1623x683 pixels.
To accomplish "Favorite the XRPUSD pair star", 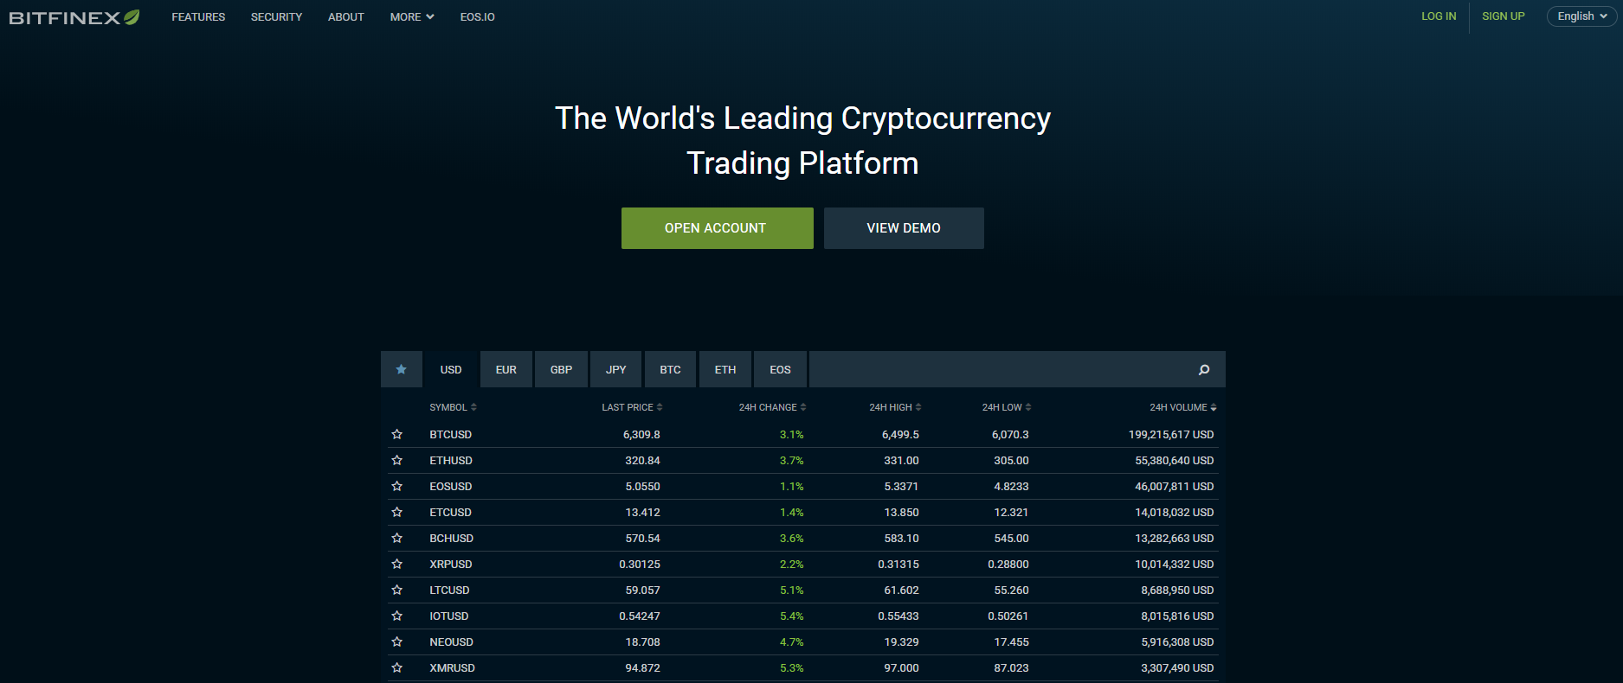I will click(397, 565).
